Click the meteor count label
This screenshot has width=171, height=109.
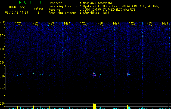pos(39,8)
